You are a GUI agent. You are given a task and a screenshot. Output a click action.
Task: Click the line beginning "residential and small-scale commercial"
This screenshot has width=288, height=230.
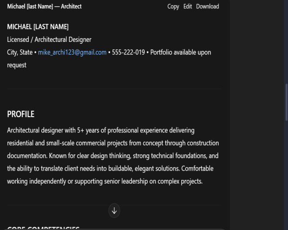[113, 143]
